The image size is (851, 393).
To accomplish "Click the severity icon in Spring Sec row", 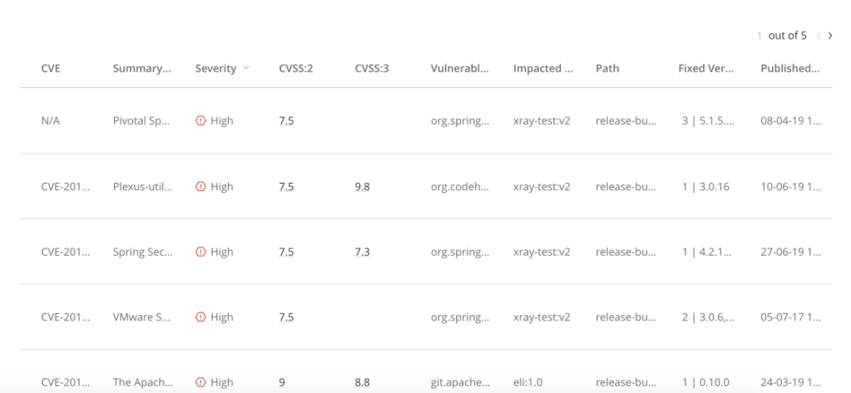I will tap(200, 252).
